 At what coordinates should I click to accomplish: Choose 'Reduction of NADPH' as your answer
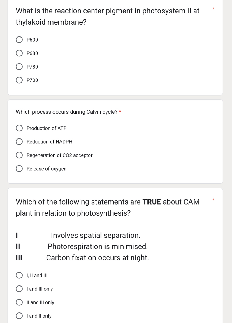(x=19, y=142)
